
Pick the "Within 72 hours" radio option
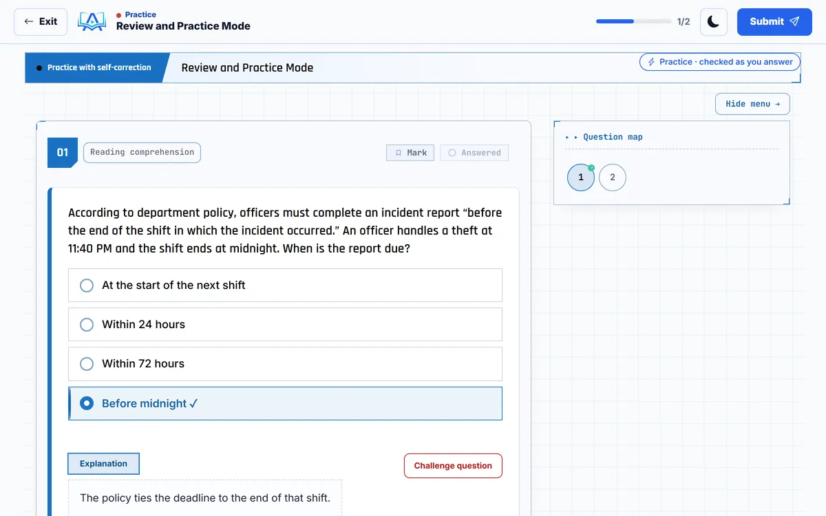point(285,364)
